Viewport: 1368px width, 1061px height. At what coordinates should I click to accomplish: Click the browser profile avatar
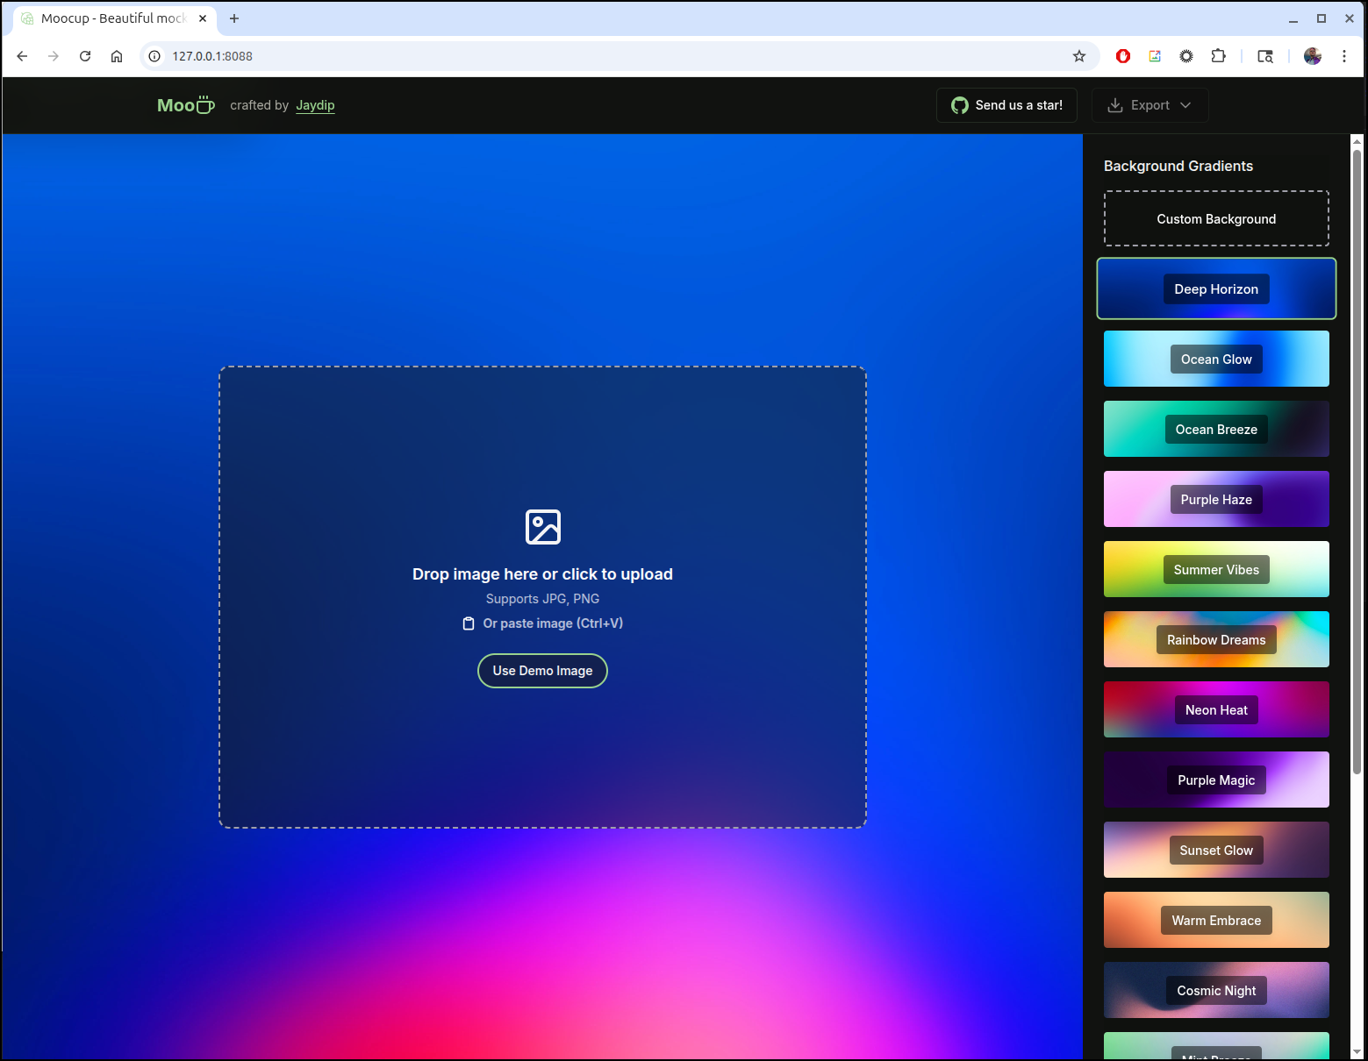coord(1312,56)
